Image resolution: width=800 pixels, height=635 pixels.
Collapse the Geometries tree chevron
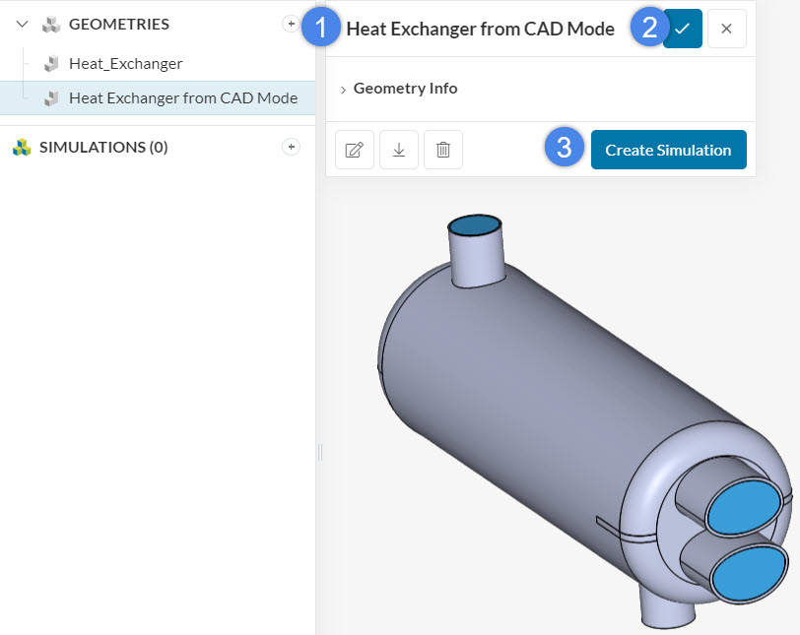click(23, 25)
